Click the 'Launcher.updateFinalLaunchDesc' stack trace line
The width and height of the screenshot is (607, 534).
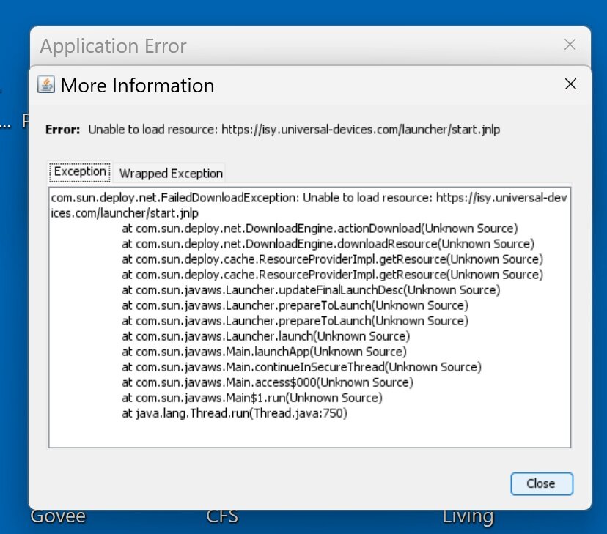pyautogui.click(x=311, y=290)
